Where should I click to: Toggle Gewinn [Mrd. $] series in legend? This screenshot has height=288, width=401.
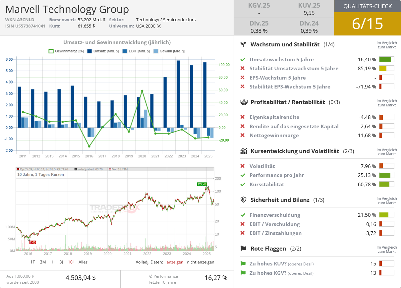point(170,51)
